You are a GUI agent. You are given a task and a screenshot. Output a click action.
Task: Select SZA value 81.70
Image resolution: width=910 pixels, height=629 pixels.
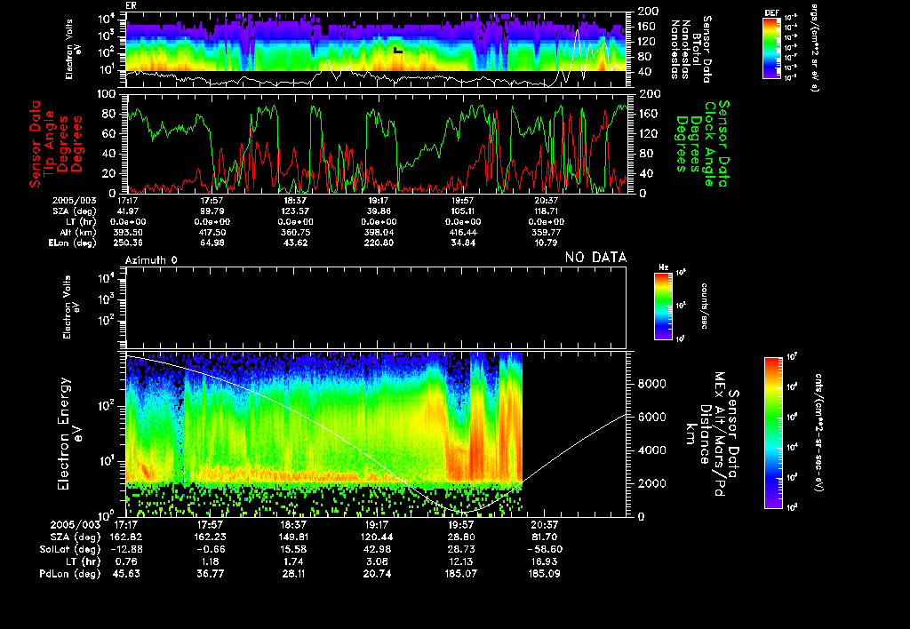[544, 537]
